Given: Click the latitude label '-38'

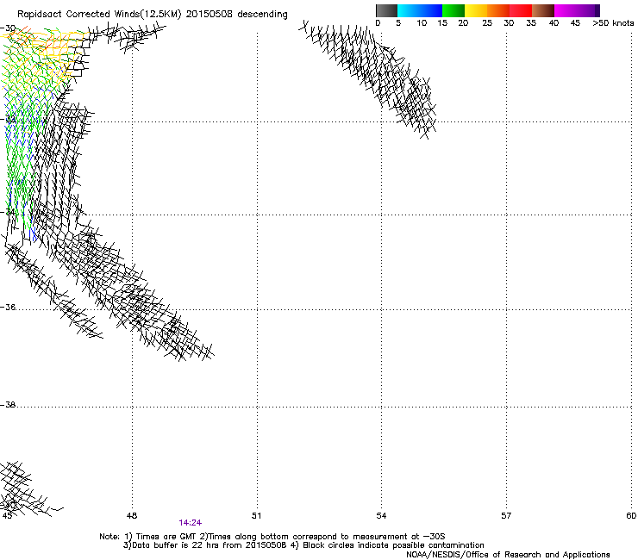Looking at the screenshot, I should (8, 405).
